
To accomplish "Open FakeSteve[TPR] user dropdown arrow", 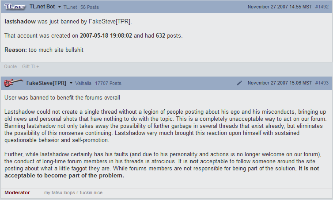I will 71,83.
